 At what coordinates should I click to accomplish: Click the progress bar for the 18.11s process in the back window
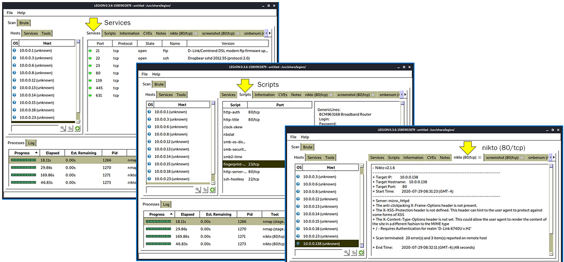click(x=24, y=160)
